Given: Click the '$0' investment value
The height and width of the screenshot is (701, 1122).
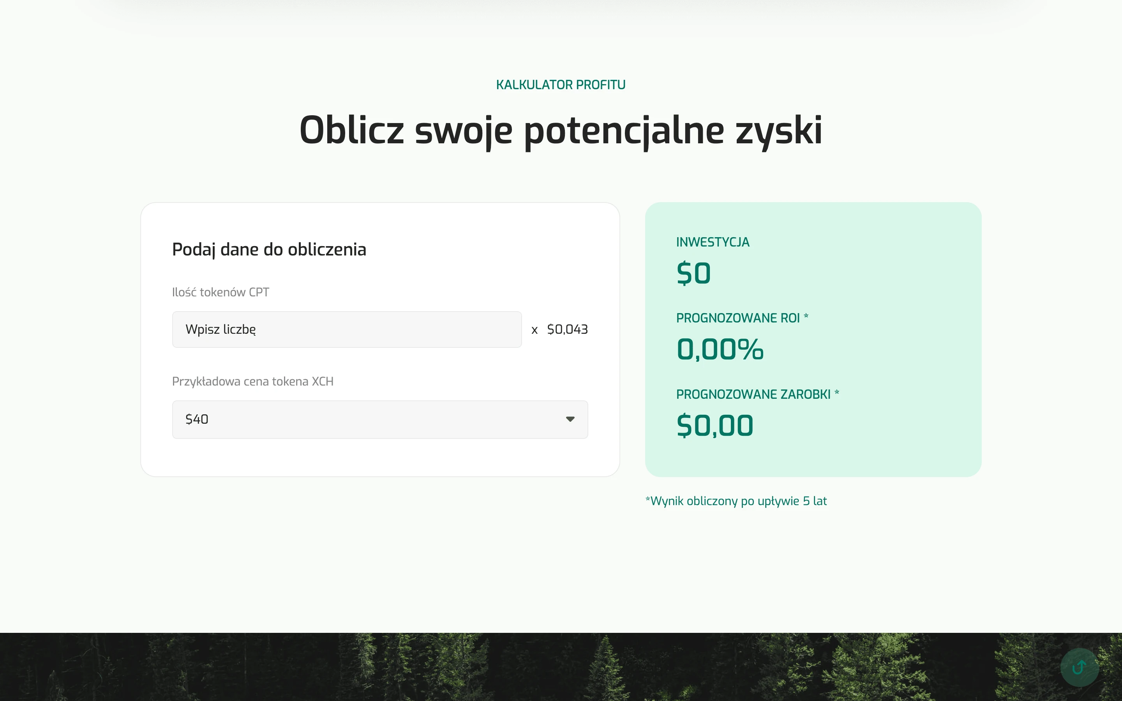Looking at the screenshot, I should click(693, 273).
